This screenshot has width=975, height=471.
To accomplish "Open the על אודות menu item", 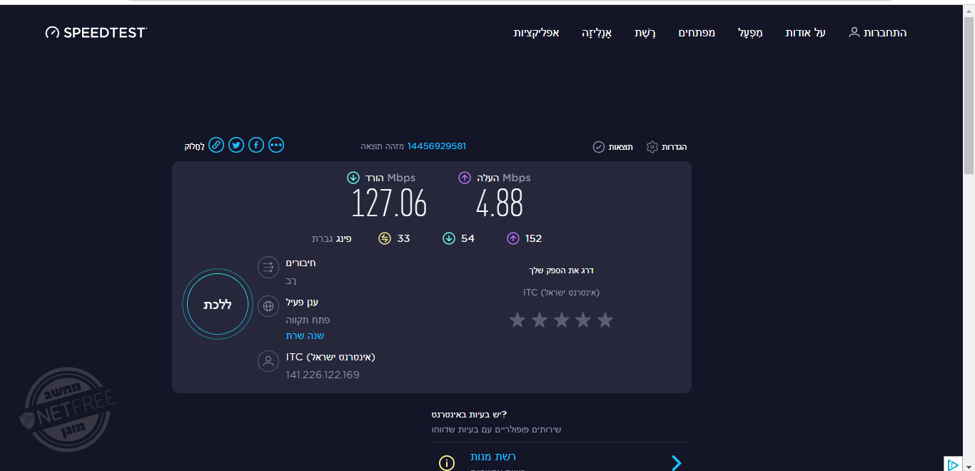I will 805,33.
